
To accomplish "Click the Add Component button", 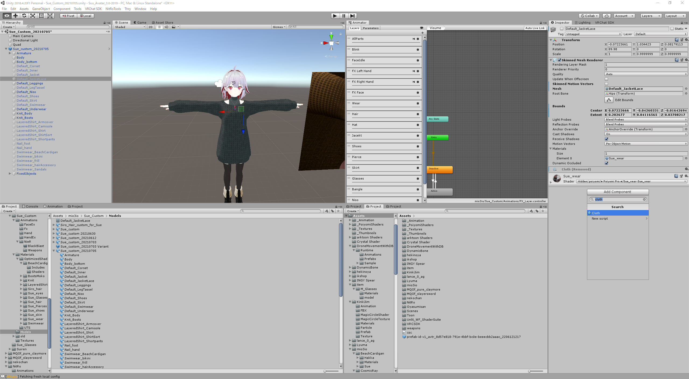I will pos(617,192).
